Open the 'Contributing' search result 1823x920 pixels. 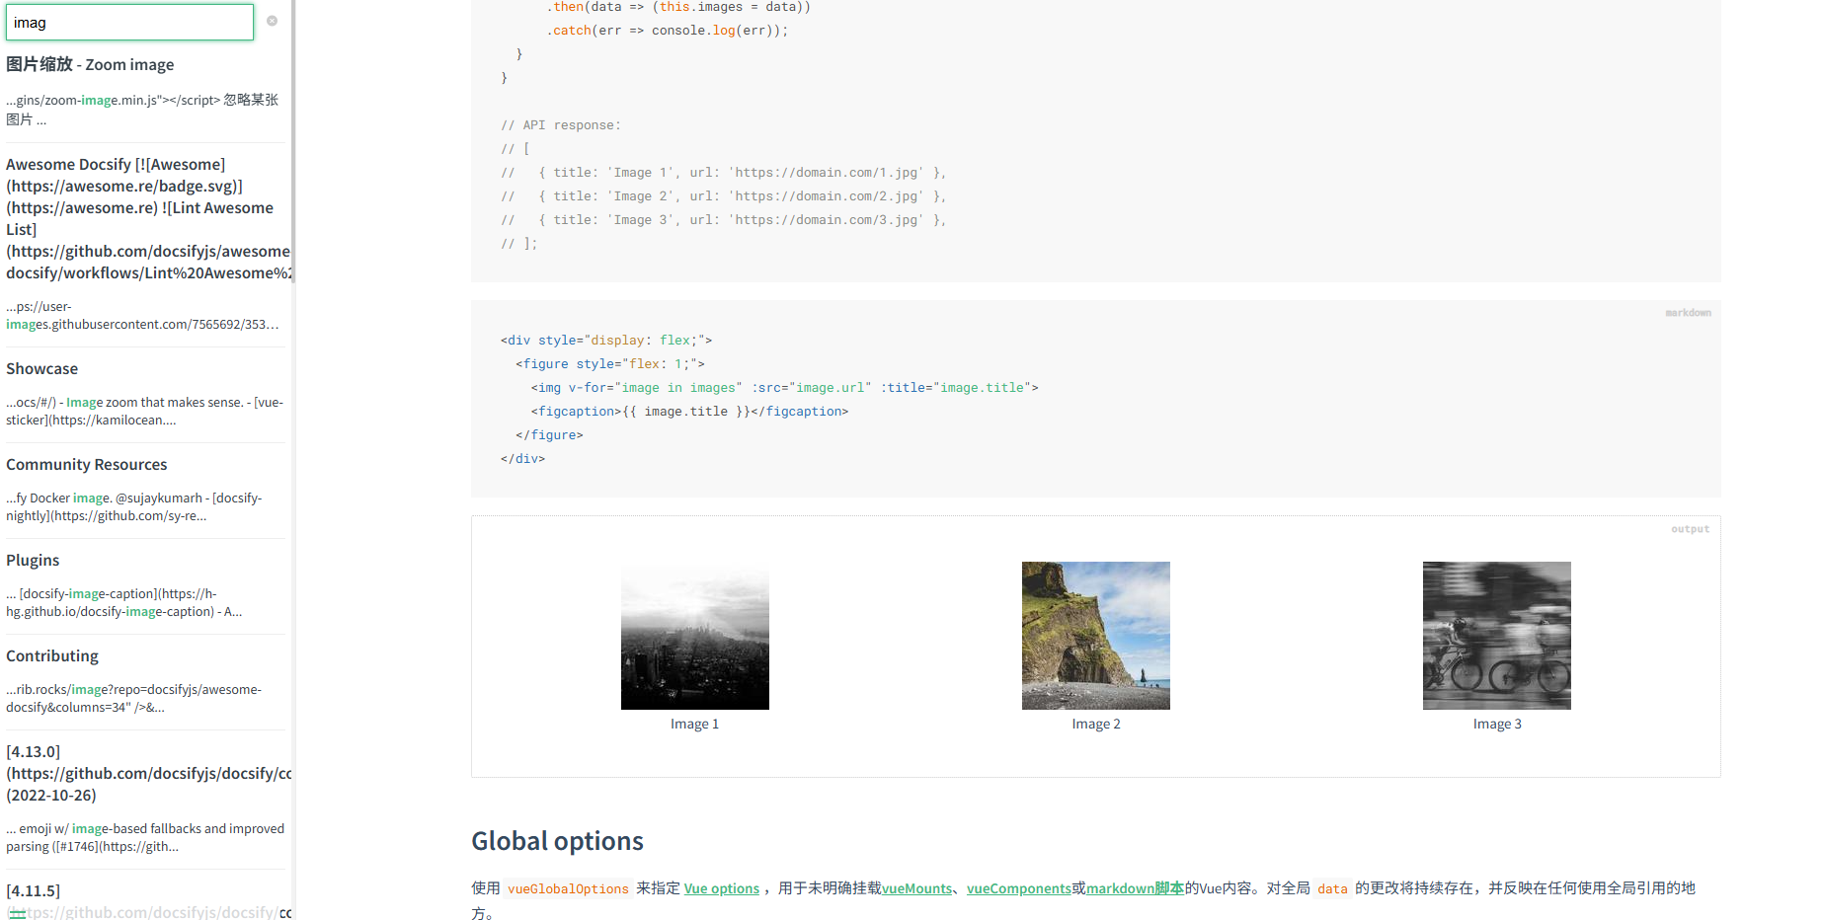[52, 655]
